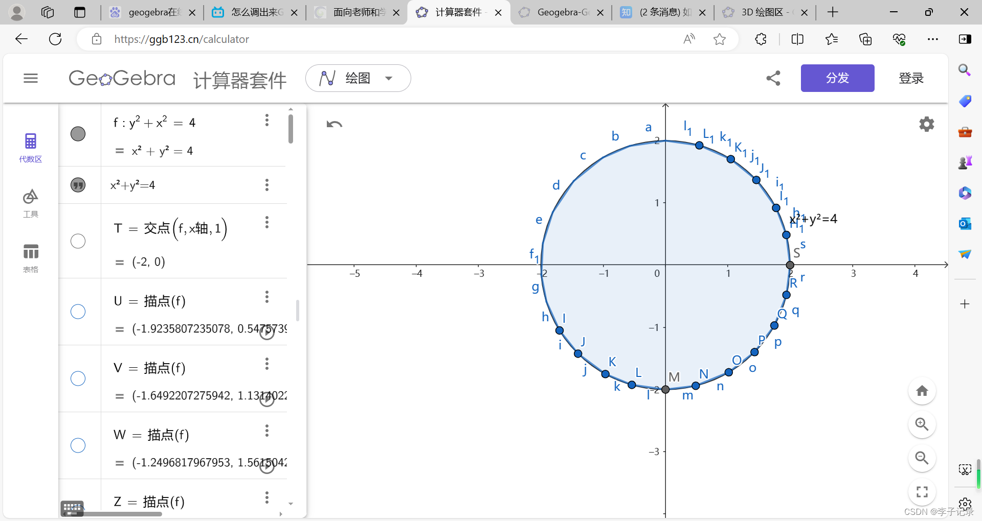Open the virtual keyboard icon
Screen dimensions: 982x521
tap(72, 508)
